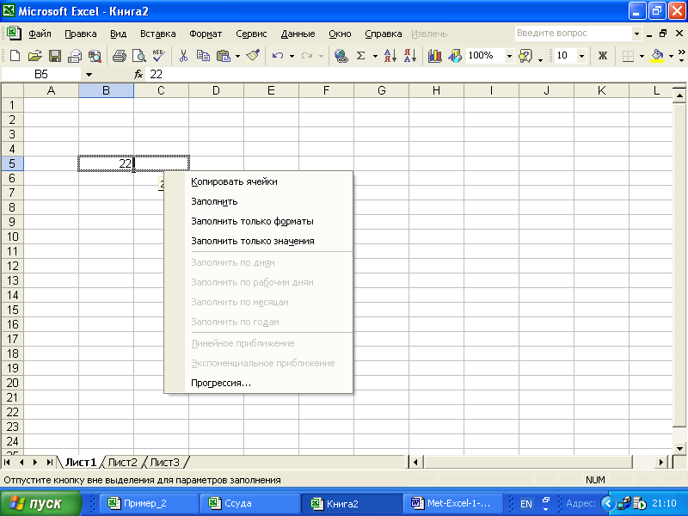The width and height of the screenshot is (688, 516).
Task: Click the horizontal scrollbar right arrow
Action: point(660,462)
